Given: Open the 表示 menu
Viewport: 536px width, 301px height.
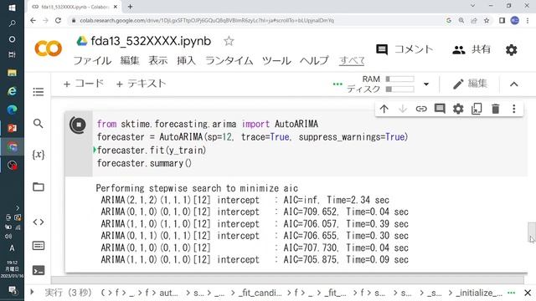Looking at the screenshot, I should pyautogui.click(x=158, y=61).
